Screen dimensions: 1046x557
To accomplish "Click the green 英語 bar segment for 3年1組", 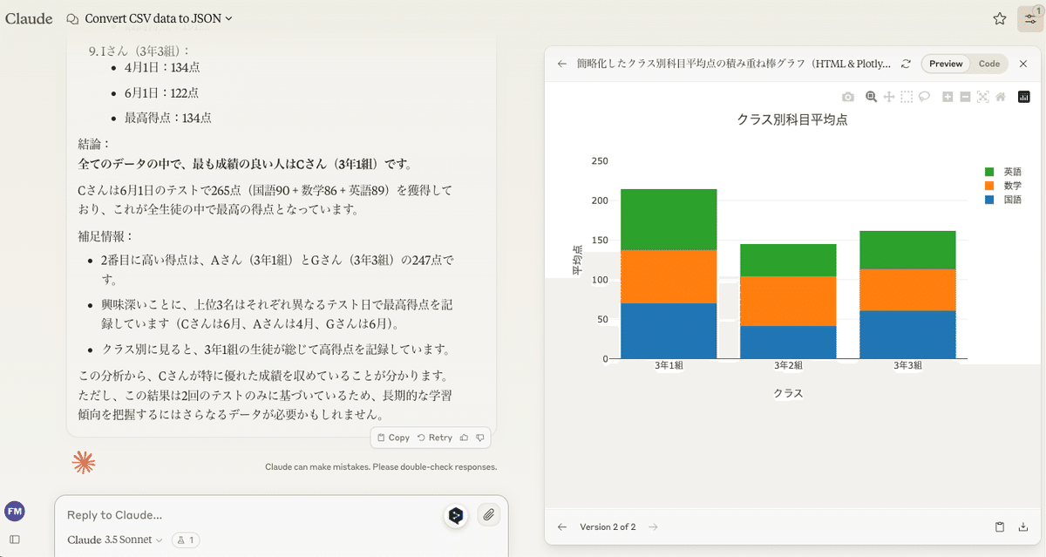I will pyautogui.click(x=669, y=220).
